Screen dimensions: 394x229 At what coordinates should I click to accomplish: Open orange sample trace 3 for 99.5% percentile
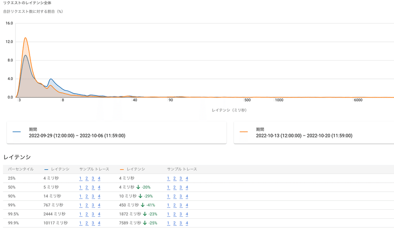pos(181,214)
